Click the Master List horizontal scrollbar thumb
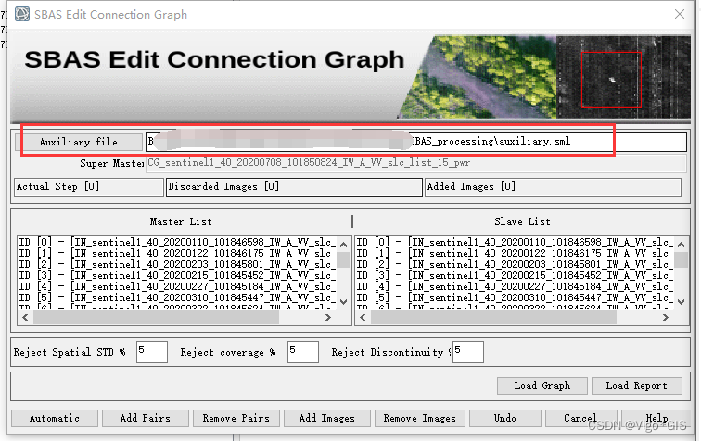The height and width of the screenshot is (441, 701). [156, 317]
